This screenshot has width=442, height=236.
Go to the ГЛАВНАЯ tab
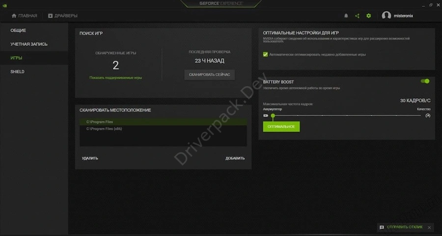pyautogui.click(x=24, y=16)
